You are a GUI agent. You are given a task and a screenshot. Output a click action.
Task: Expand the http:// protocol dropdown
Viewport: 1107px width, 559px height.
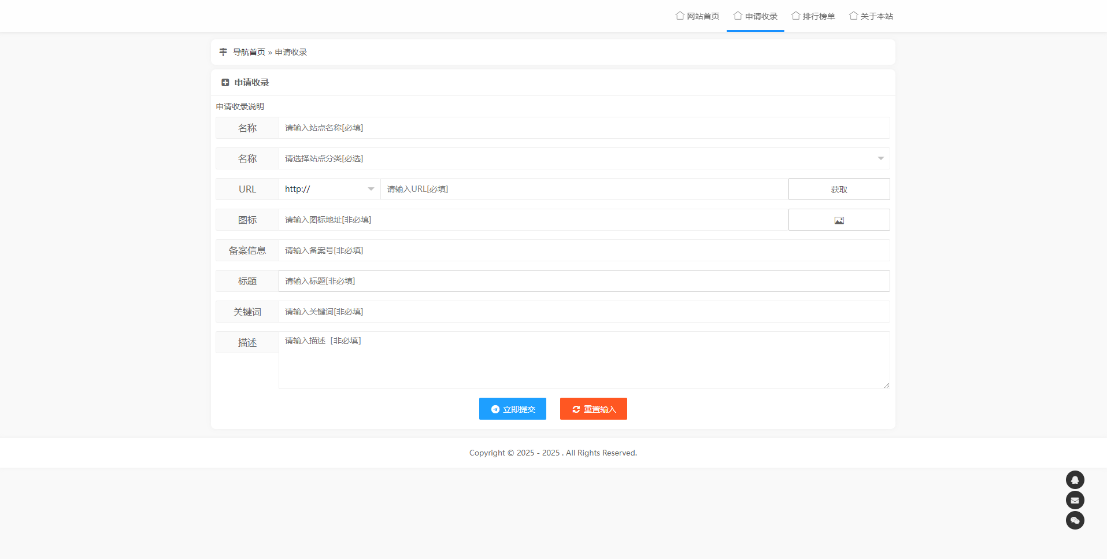tap(329, 189)
